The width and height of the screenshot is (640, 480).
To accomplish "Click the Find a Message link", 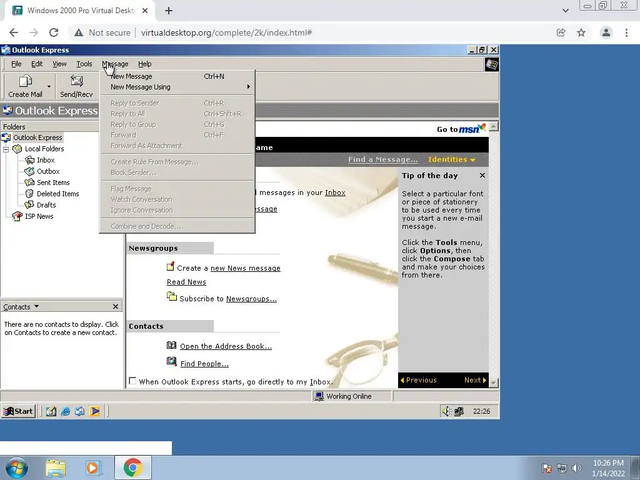I will pos(383,159).
